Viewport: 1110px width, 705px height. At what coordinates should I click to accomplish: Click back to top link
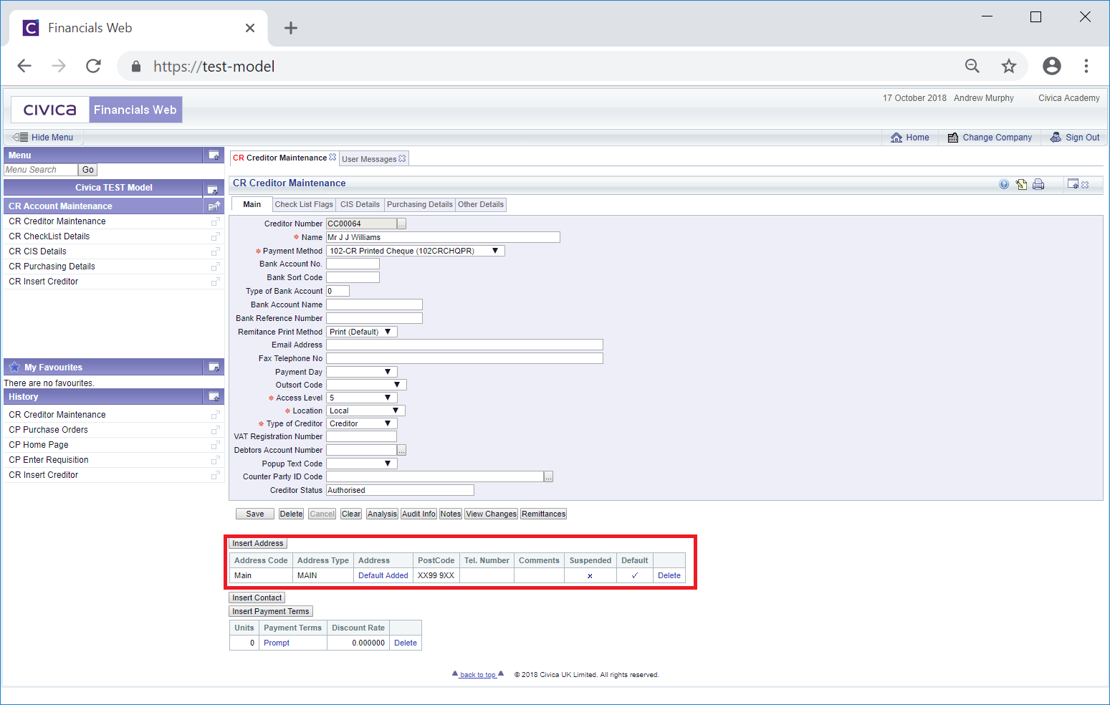pos(478,675)
